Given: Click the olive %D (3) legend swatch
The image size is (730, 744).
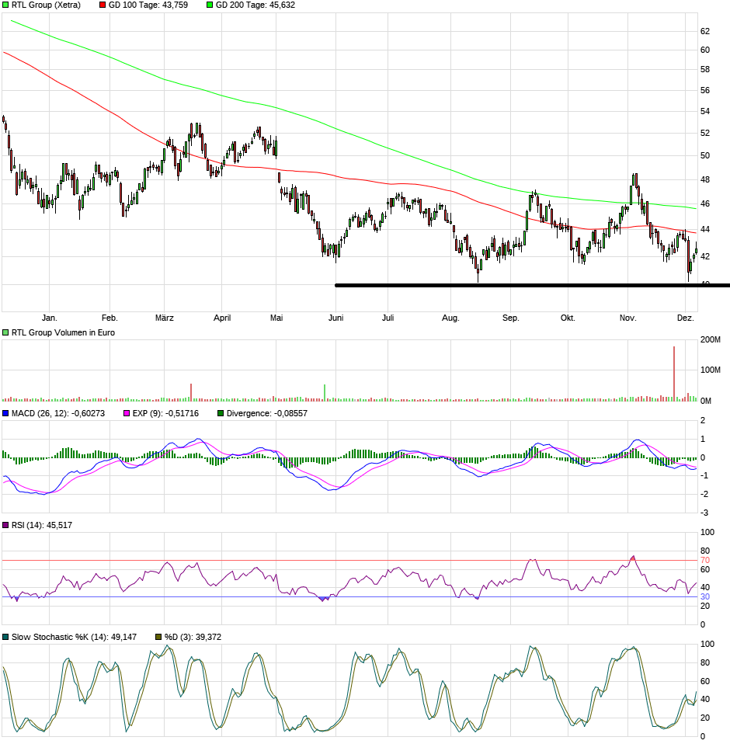Looking at the screenshot, I should pos(159,637).
